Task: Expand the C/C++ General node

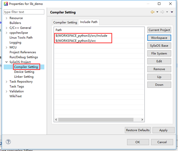Action: [6, 28]
